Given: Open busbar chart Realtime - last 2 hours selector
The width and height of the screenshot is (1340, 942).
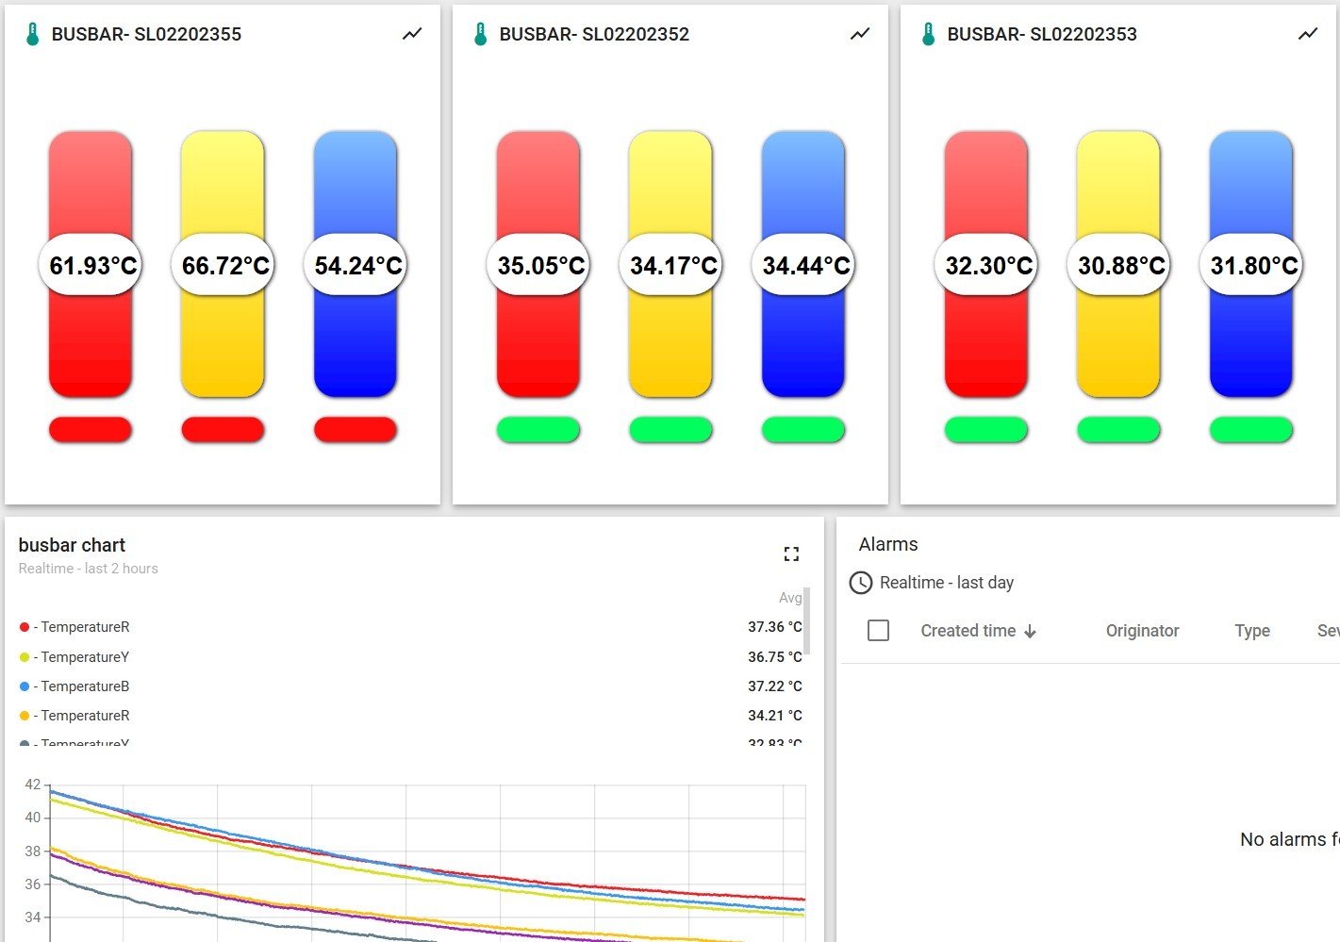Looking at the screenshot, I should 89,569.
